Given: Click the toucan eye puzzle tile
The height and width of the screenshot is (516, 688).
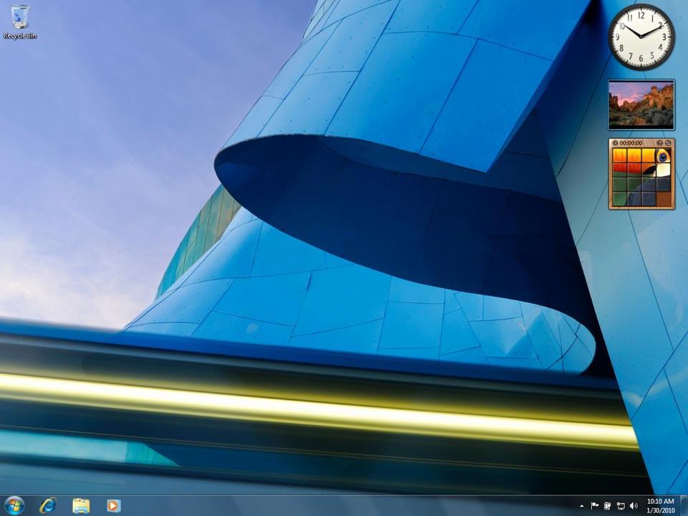Looking at the screenshot, I should tap(664, 156).
